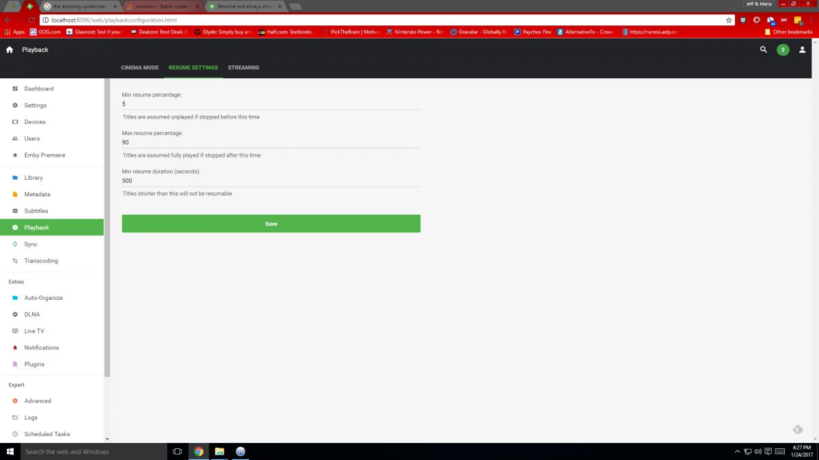Click the Advanced gear icon
Screen dimensions: 819x460
(15, 401)
